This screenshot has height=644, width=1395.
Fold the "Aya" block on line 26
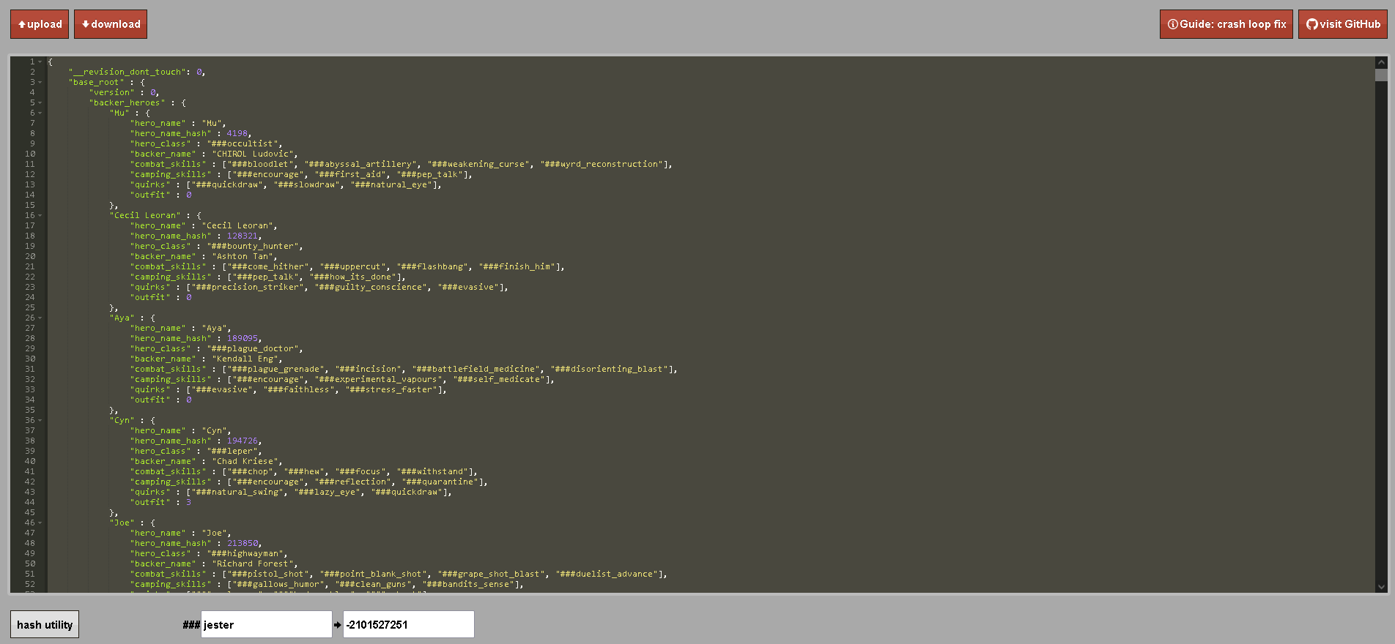point(40,318)
